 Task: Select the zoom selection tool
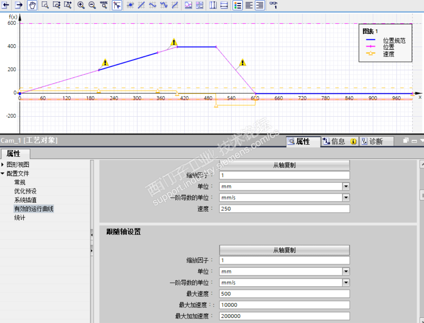coord(45,5)
